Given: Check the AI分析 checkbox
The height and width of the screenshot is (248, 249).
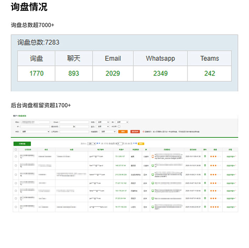Looking at the screenshot, I should coord(119,126).
